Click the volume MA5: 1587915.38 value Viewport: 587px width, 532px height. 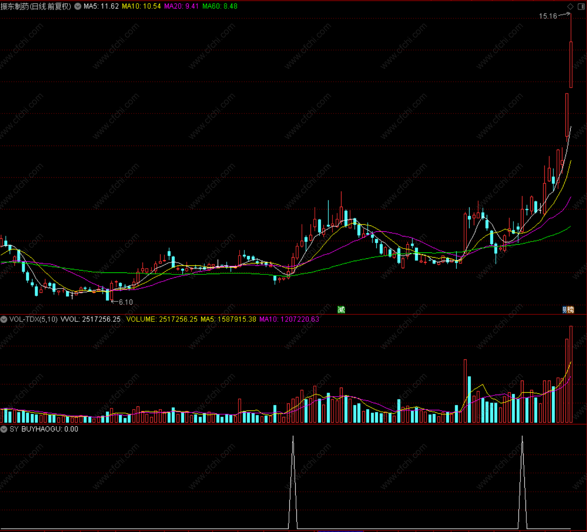pyautogui.click(x=228, y=319)
